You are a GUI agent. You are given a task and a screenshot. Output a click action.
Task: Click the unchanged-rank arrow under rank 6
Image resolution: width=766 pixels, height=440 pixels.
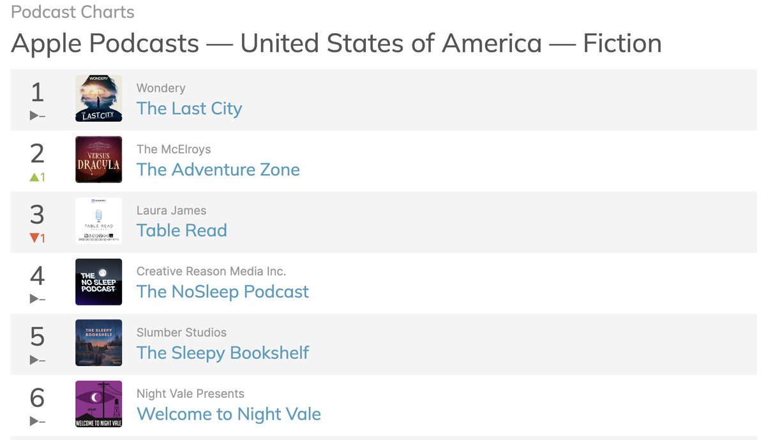[x=38, y=422]
